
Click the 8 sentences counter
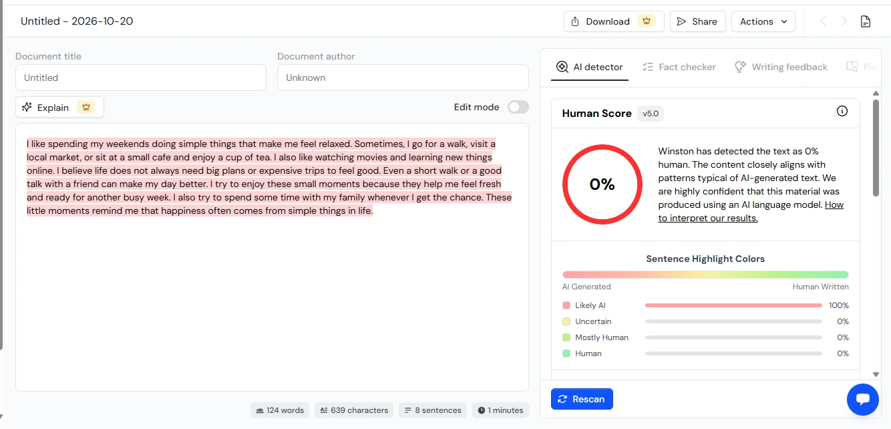coord(433,410)
